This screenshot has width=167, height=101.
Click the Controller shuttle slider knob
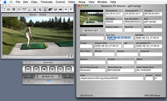[48, 81]
